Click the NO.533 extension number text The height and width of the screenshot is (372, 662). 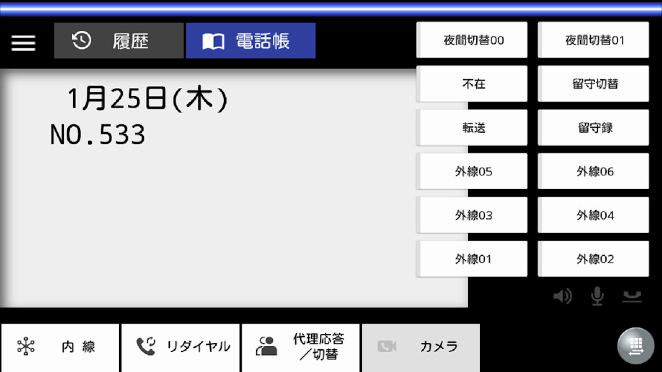tap(98, 134)
